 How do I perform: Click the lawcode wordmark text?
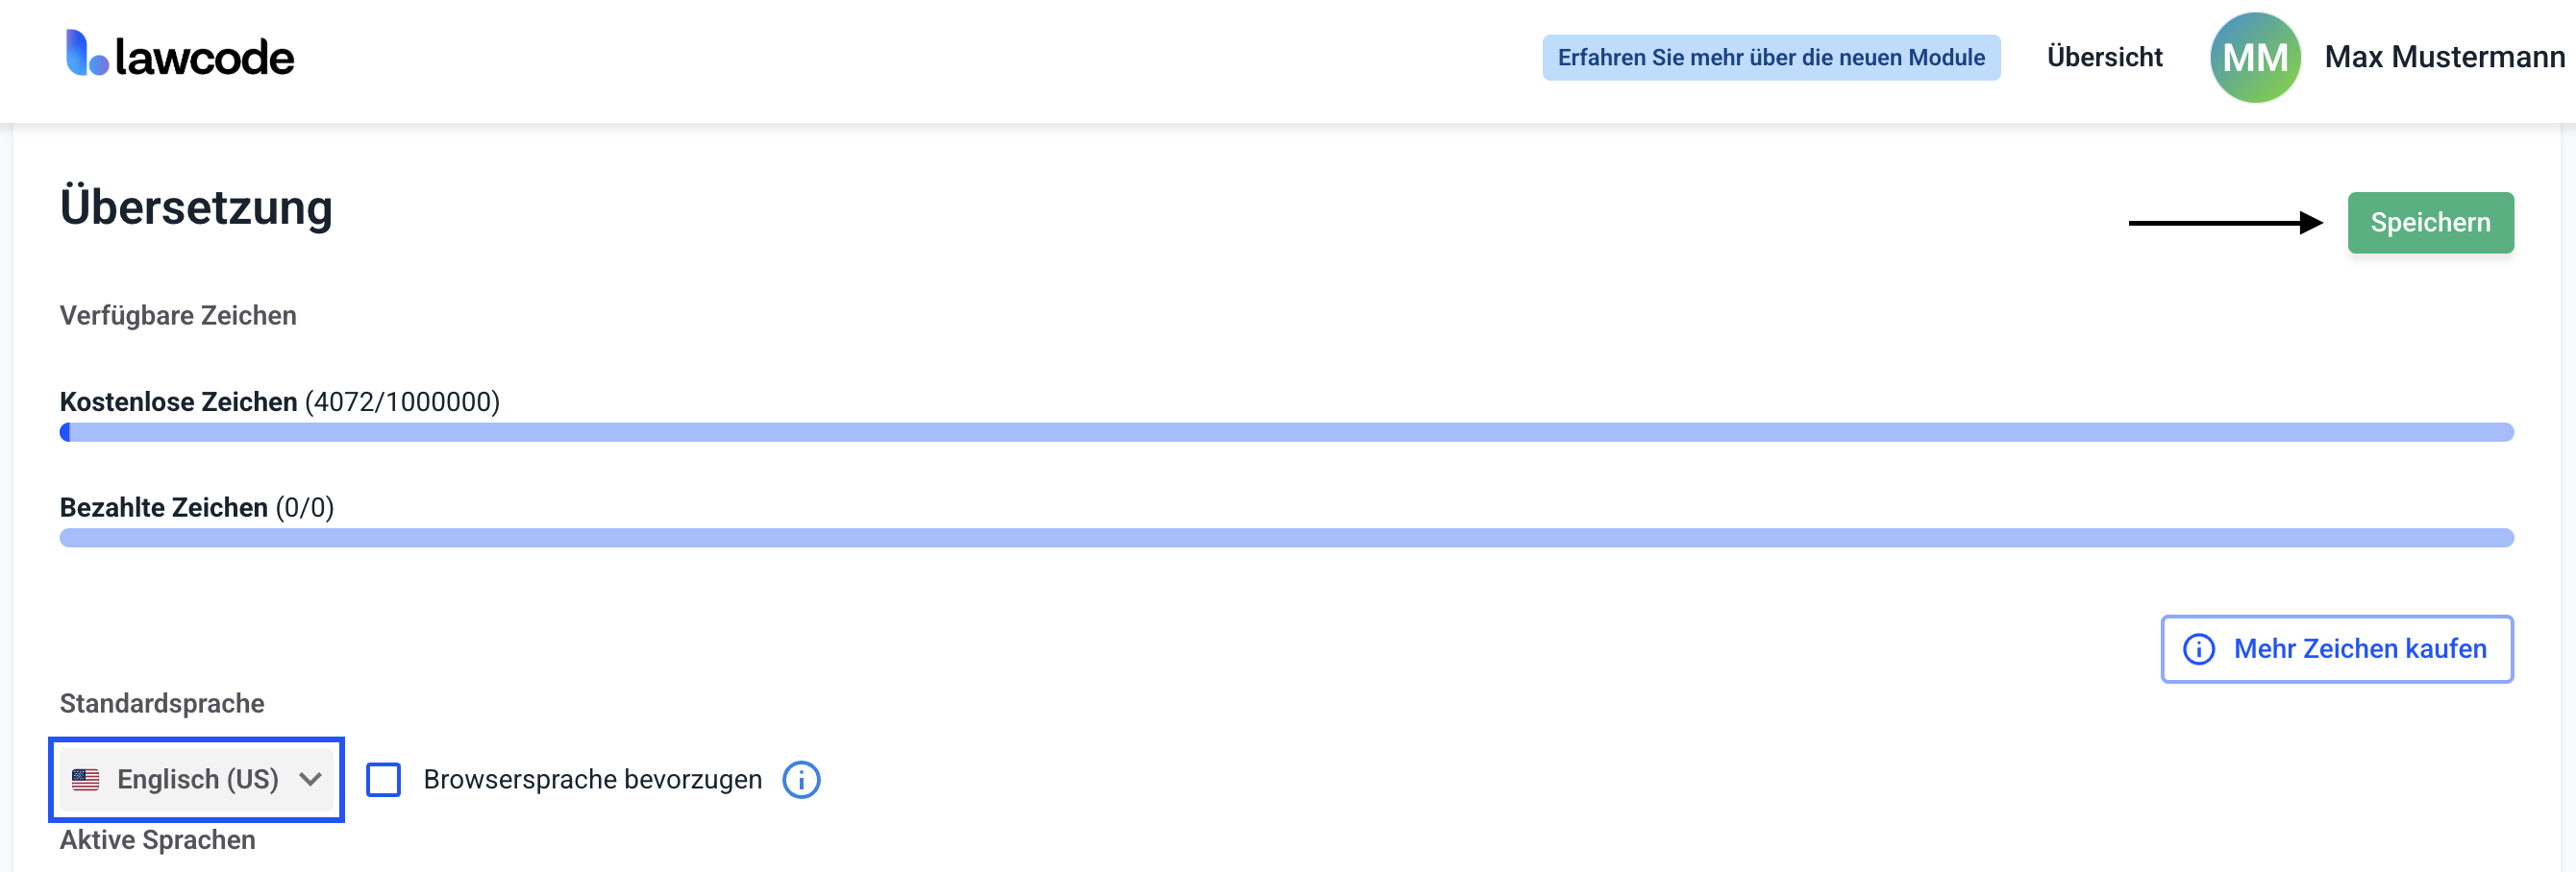(x=204, y=58)
